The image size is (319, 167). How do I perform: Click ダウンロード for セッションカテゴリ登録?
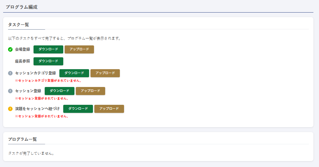point(74,73)
